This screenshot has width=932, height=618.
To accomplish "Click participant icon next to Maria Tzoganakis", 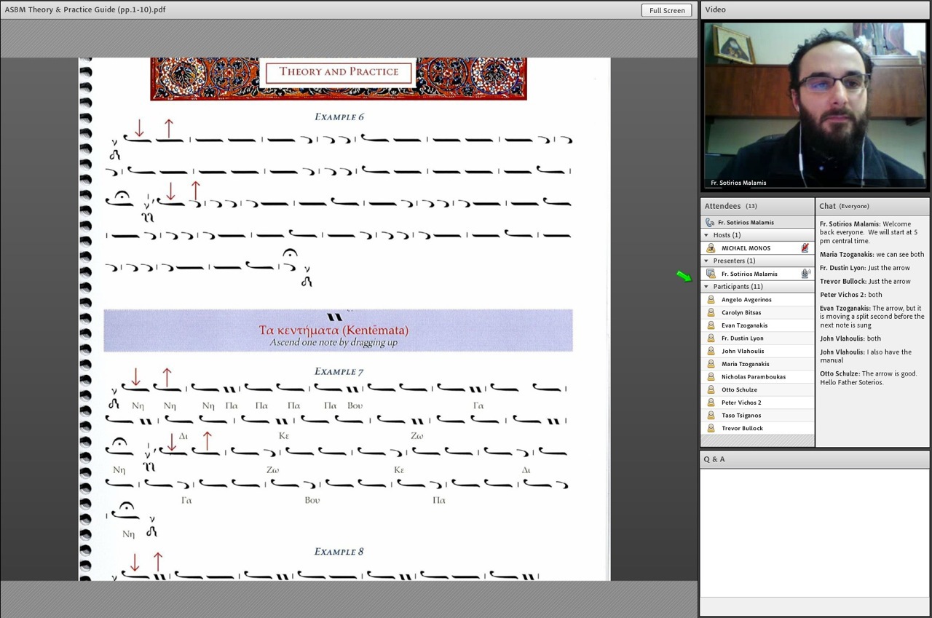I will tap(711, 364).
